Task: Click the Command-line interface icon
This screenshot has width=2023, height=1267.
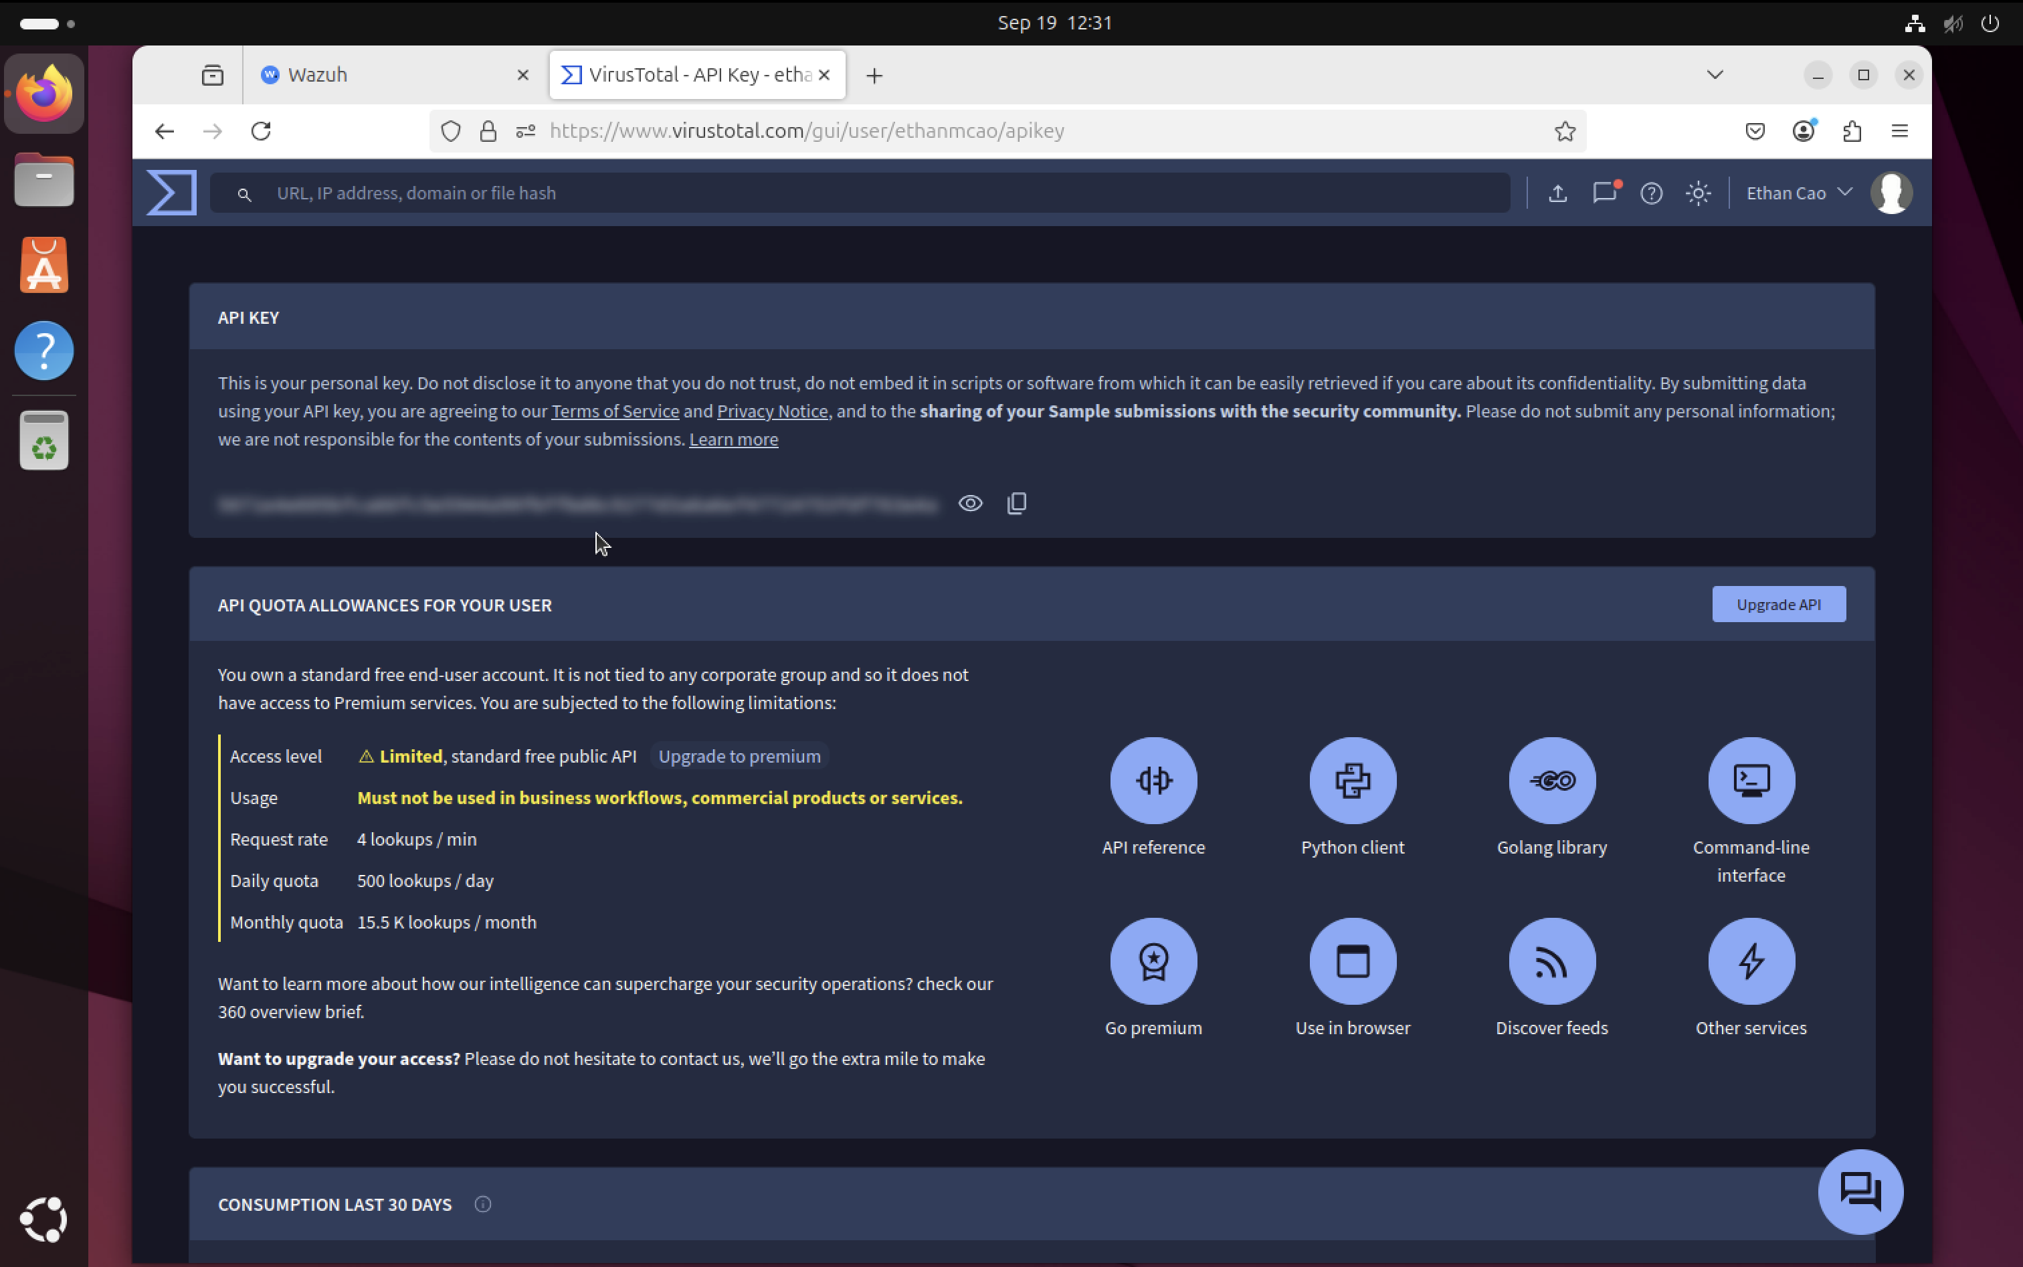Action: tap(1751, 780)
